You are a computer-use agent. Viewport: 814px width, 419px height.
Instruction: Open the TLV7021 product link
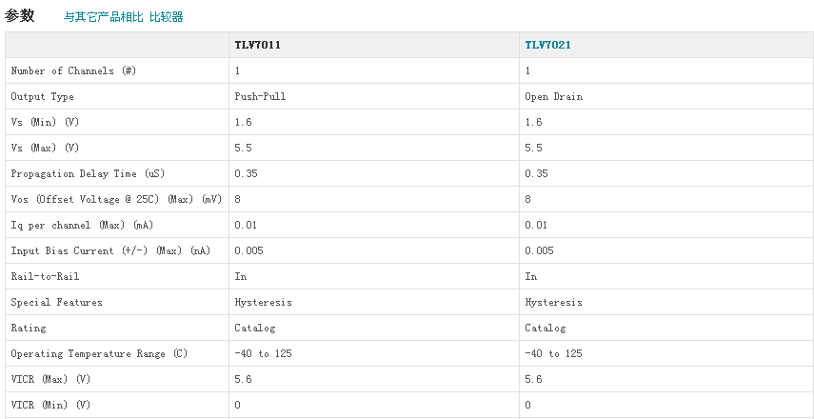point(547,45)
